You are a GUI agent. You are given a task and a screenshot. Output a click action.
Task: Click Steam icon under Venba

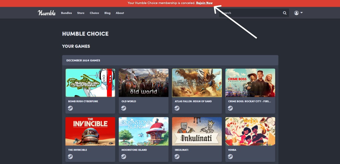(230, 156)
